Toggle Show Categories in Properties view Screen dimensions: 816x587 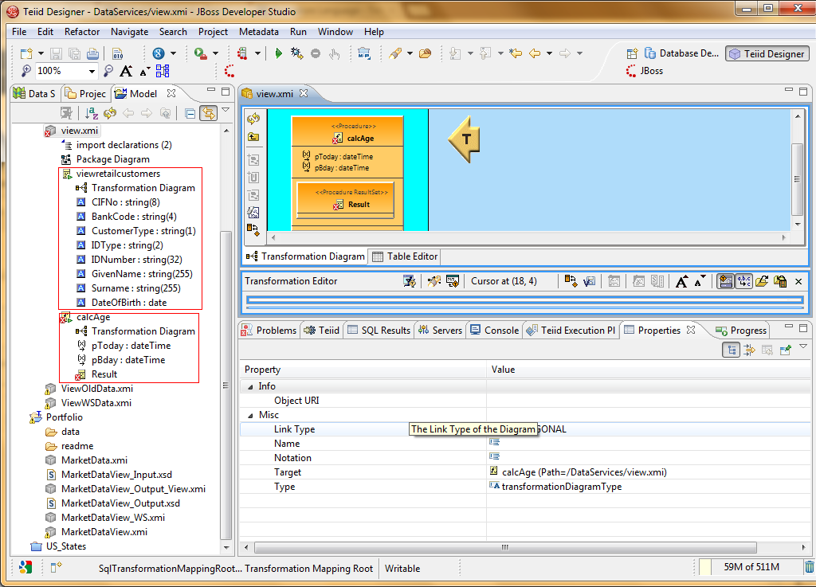[731, 350]
